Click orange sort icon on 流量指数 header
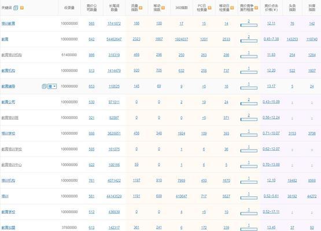The image size is (321, 231). pyautogui.click(x=141, y=8)
